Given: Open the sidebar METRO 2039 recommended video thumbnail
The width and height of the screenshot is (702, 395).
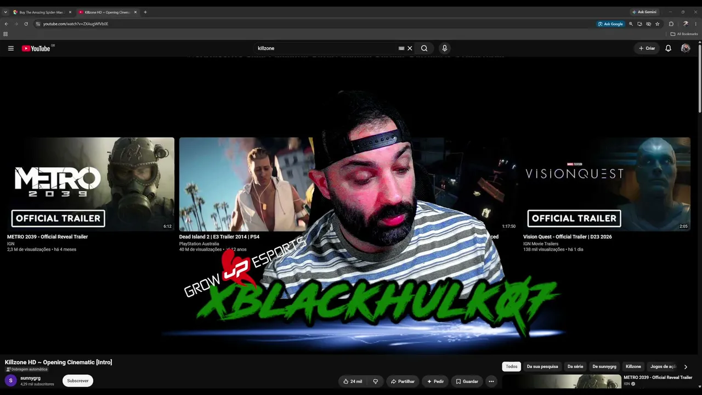Looking at the screenshot, I should [x=562, y=382].
